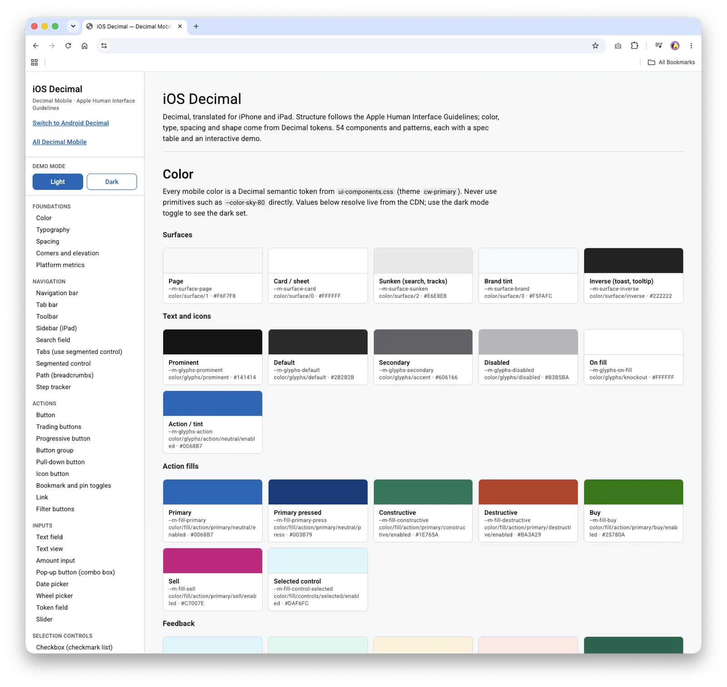Click the browser forward arrow
This screenshot has width=727, height=687.
tap(52, 45)
